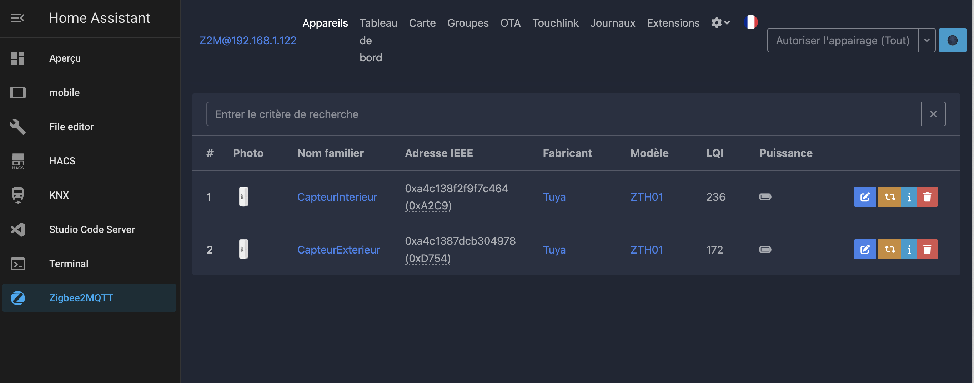Click Autoriser l'appairage (Tout) button
The width and height of the screenshot is (974, 383).
pos(842,40)
